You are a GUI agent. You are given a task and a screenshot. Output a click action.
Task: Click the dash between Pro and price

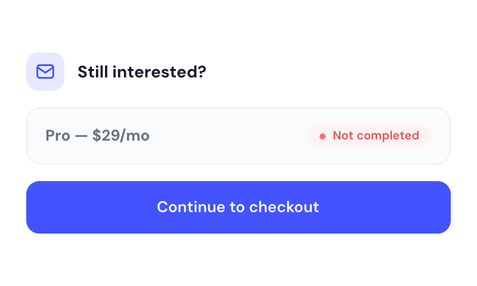point(81,136)
